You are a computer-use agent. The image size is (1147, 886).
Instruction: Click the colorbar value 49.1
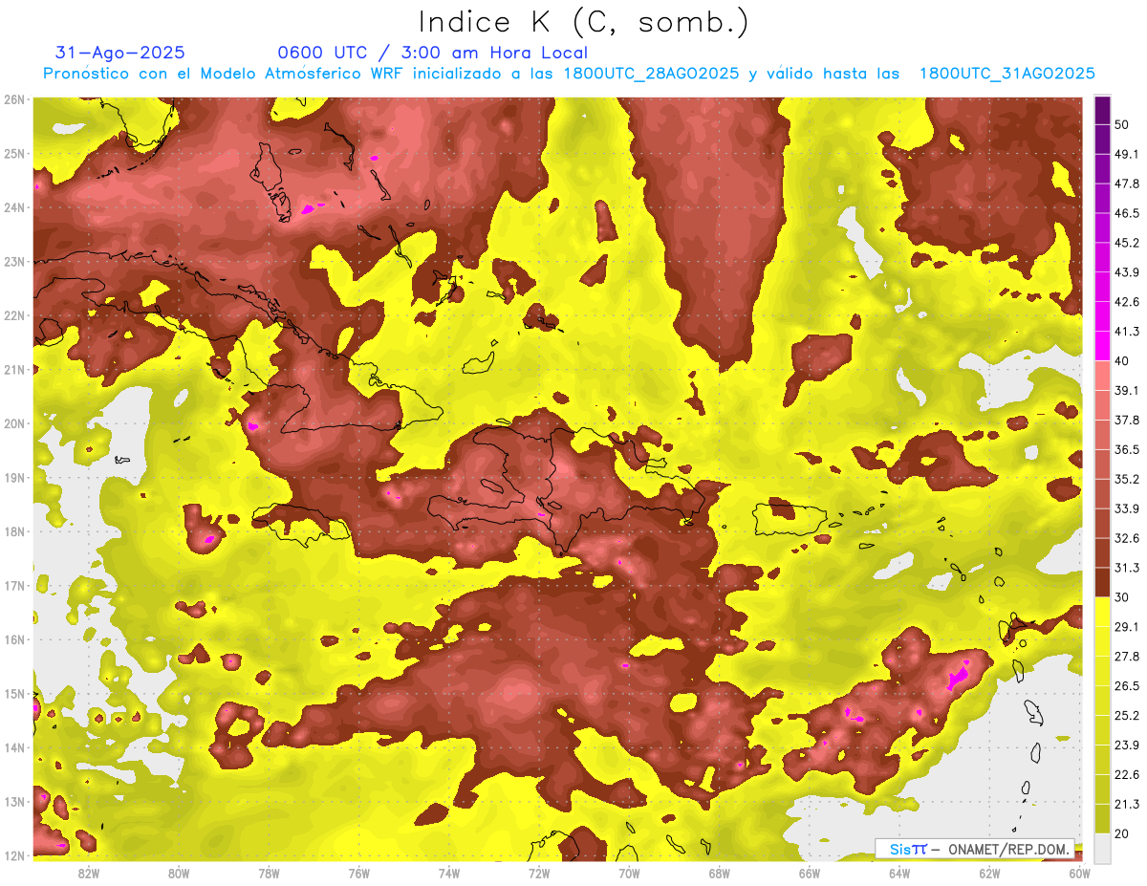pos(1127,155)
